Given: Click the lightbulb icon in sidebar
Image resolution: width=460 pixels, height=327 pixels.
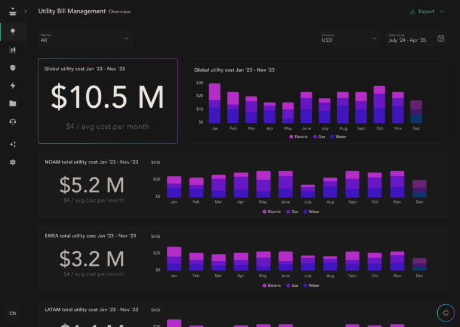Looking at the screenshot, I should (x=13, y=32).
